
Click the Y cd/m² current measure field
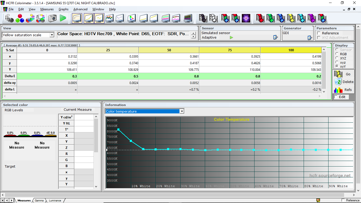tap(84, 117)
